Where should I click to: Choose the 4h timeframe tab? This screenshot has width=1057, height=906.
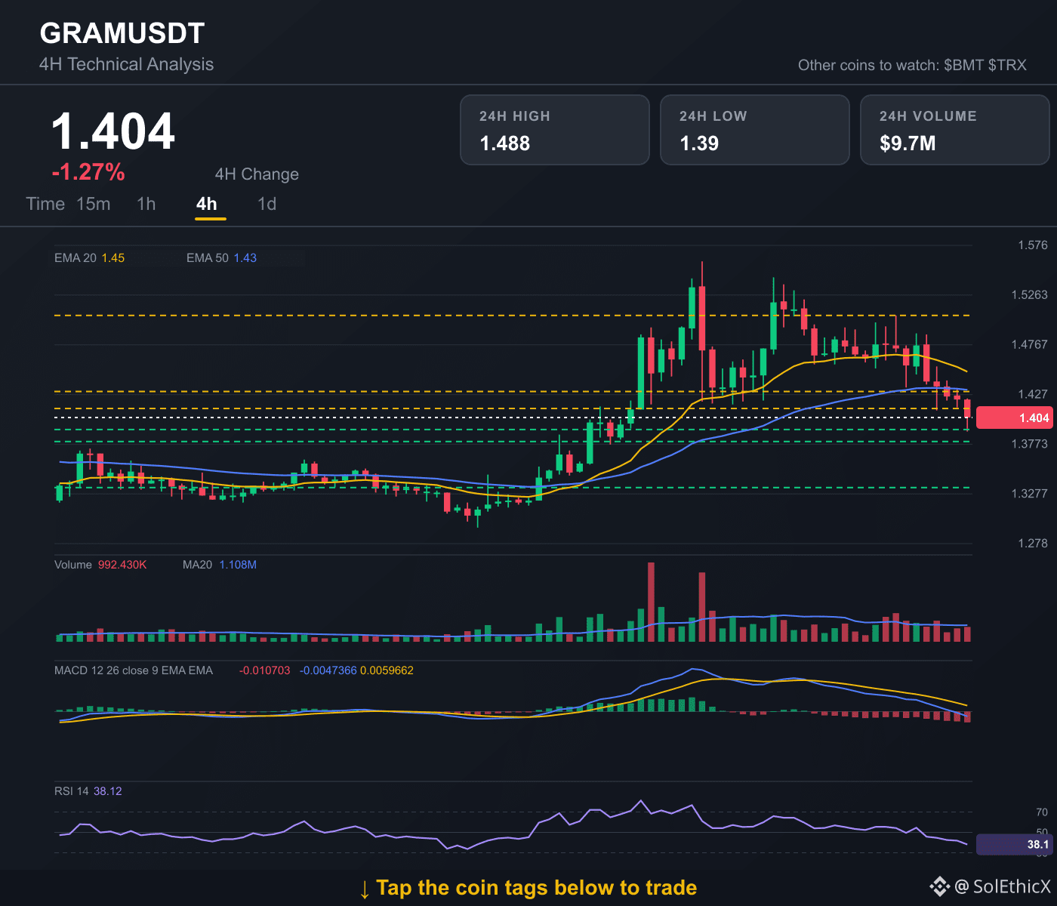click(x=207, y=204)
